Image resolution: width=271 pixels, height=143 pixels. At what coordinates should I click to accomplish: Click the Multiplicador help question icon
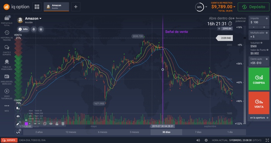[267, 33]
